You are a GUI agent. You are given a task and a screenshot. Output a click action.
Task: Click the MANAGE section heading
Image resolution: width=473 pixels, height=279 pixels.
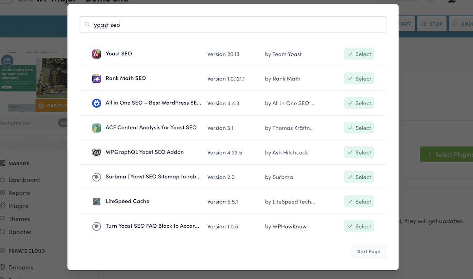click(19, 163)
